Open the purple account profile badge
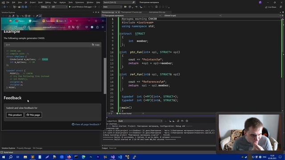This screenshot has height=160, width=285. point(260,2)
